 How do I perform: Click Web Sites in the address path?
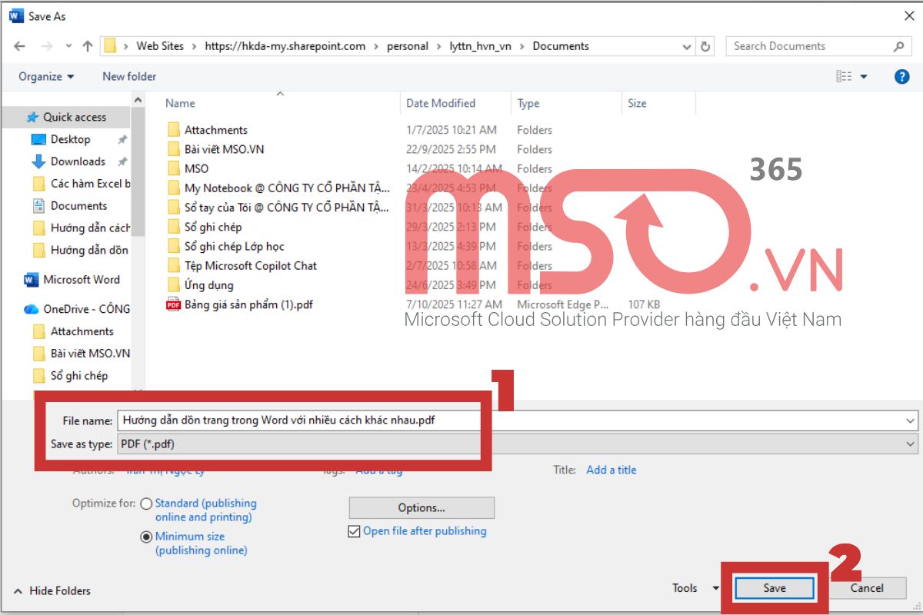[x=160, y=46]
